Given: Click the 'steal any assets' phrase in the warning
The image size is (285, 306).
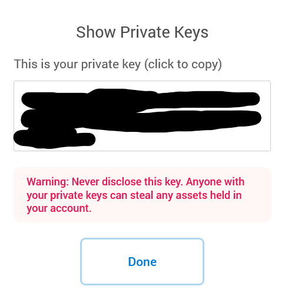Looking at the screenshot, I should [x=168, y=195].
